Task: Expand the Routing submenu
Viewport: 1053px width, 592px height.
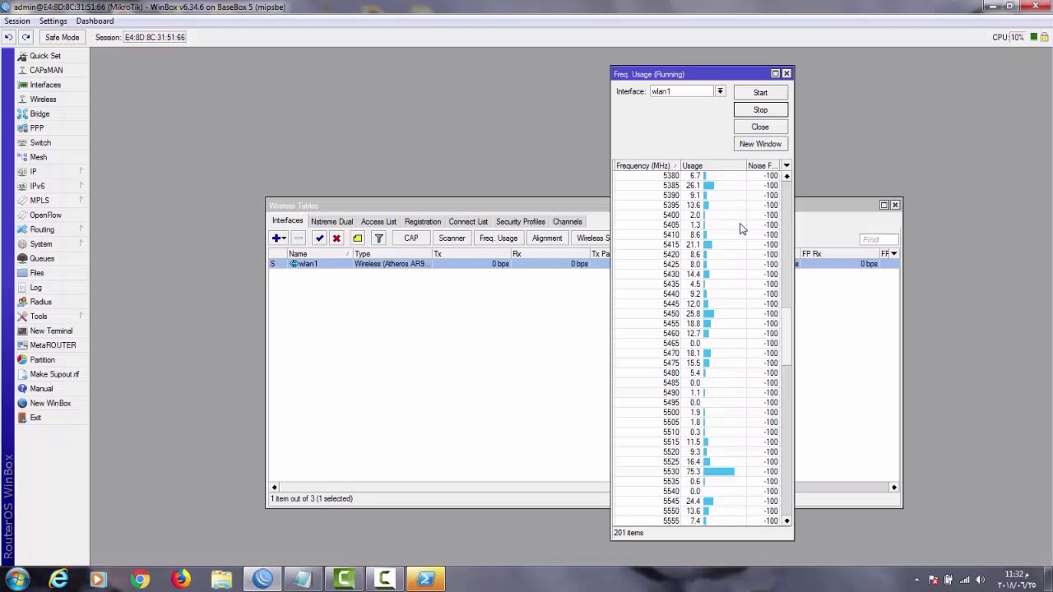Action: (x=81, y=229)
